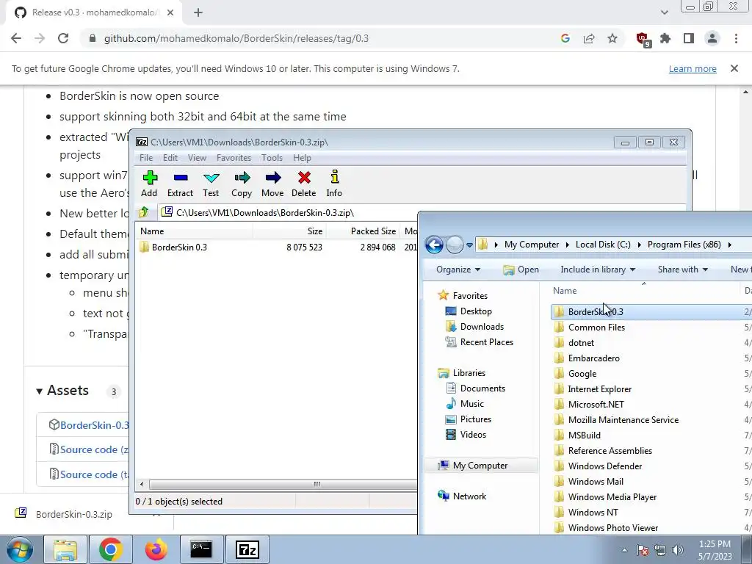Viewport: 752px width, 564px height.
Task: Open the Favorites menu in 7-Zip
Action: tap(234, 158)
